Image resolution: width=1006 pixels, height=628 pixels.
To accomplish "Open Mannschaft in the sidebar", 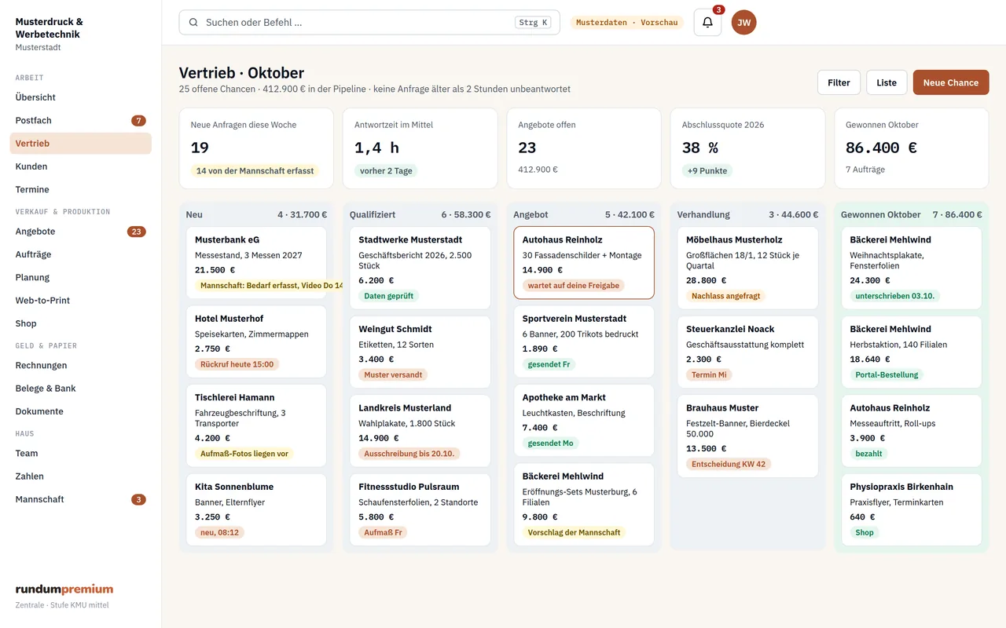I will [x=80, y=499].
